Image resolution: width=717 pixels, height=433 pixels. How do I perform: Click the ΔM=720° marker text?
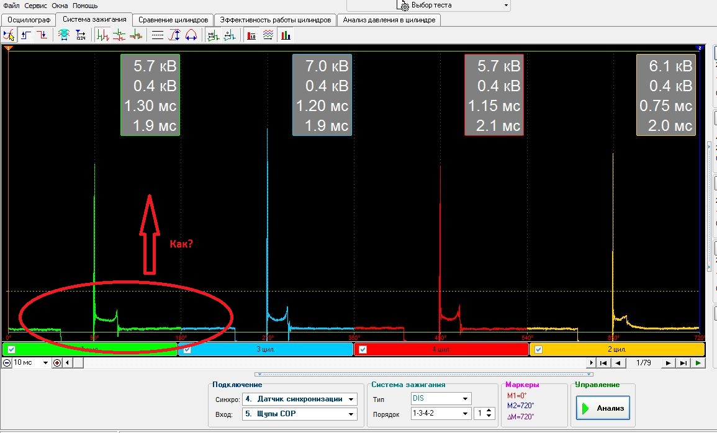point(520,416)
